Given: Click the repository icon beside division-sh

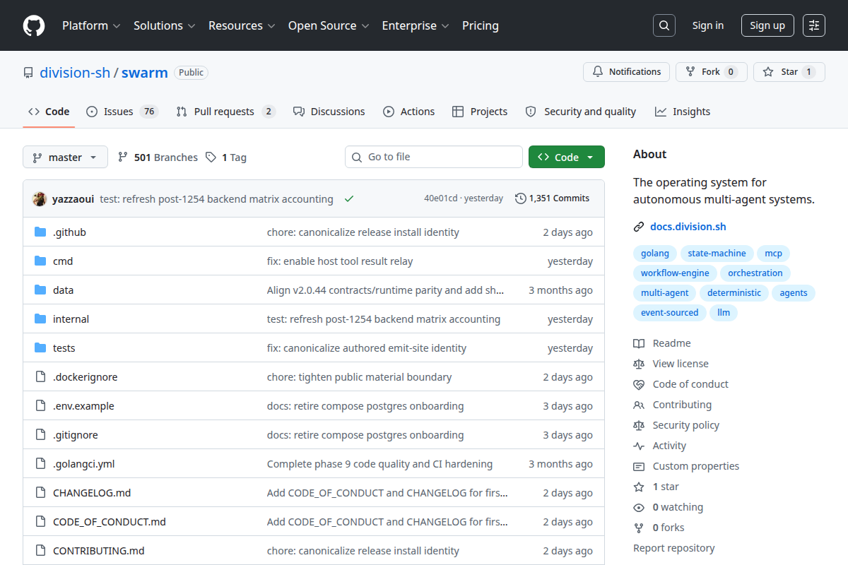Looking at the screenshot, I should 28,73.
